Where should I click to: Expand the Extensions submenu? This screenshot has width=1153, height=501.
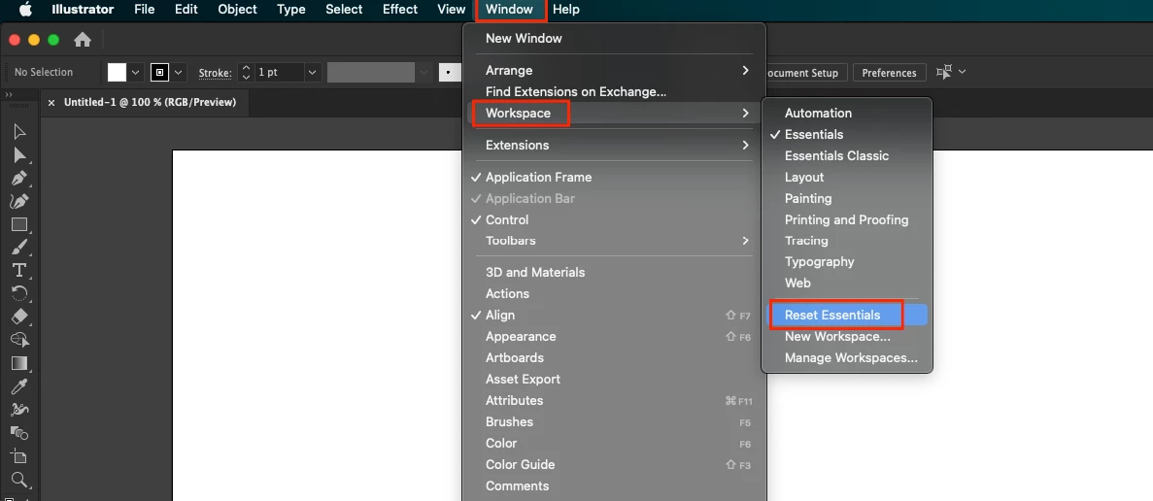pos(614,146)
